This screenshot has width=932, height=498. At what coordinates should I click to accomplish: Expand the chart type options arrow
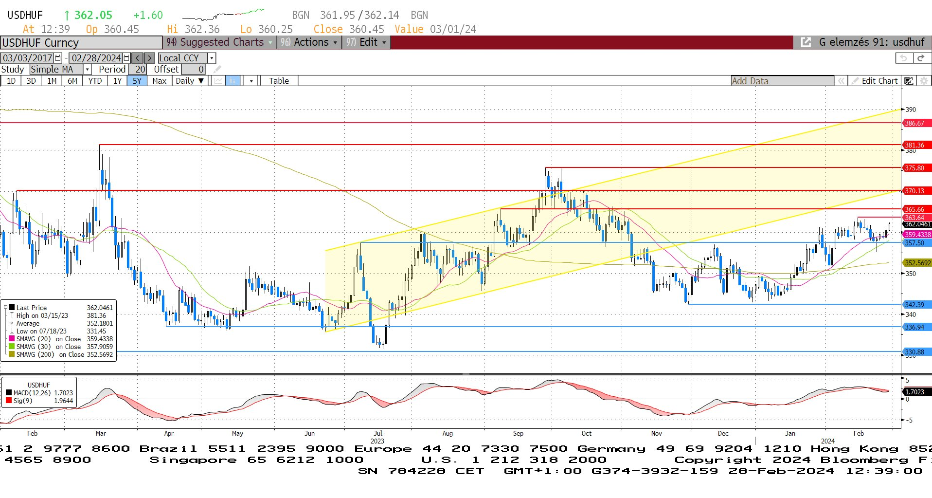point(251,81)
